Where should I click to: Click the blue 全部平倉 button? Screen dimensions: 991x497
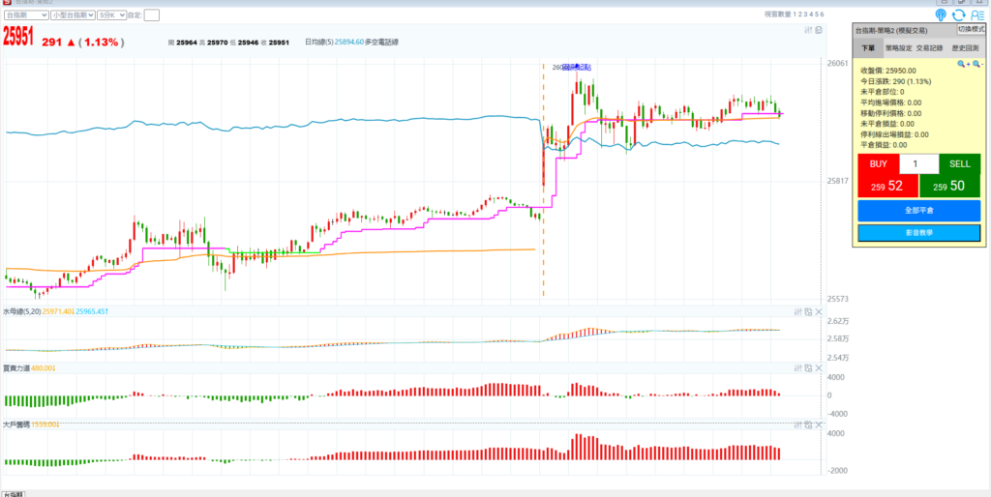918,210
